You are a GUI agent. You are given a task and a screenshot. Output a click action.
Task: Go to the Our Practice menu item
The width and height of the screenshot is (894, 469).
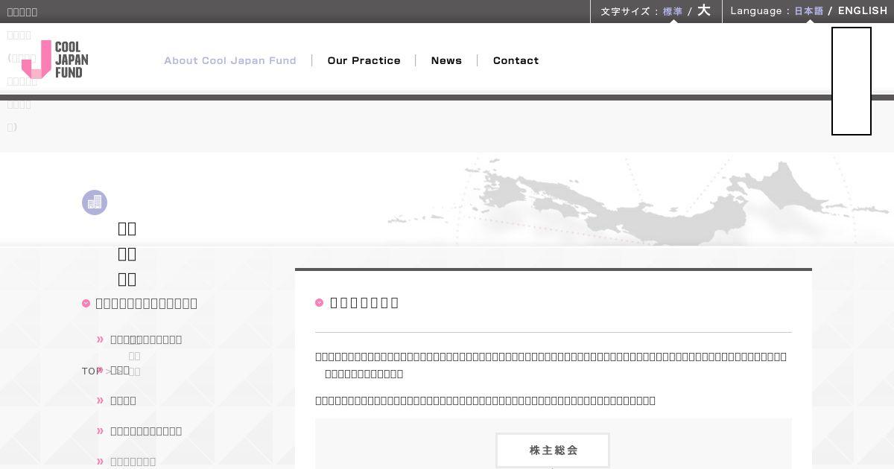pos(364,60)
